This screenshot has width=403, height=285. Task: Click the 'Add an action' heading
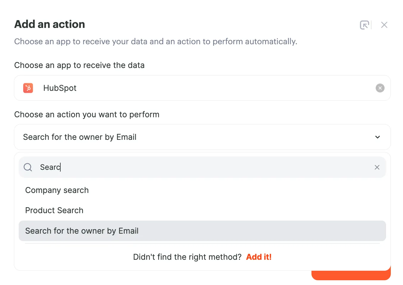50,24
